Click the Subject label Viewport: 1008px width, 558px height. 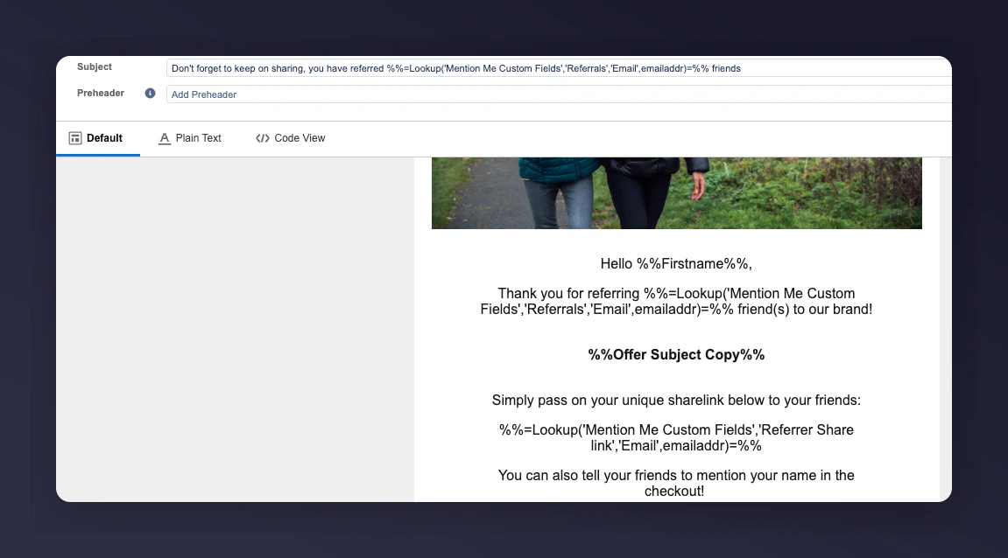click(x=95, y=66)
